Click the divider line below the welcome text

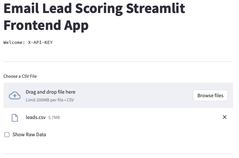[118, 62]
